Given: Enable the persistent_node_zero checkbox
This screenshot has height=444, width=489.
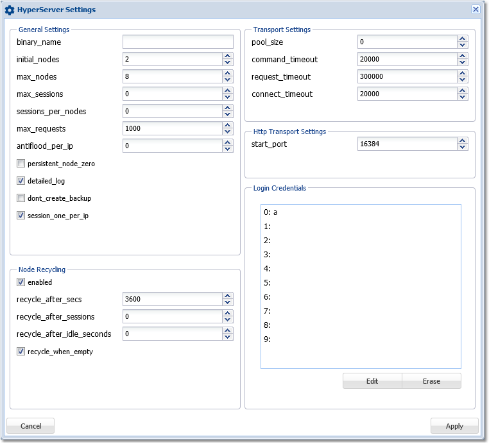Looking at the screenshot, I should pyautogui.click(x=21, y=164).
